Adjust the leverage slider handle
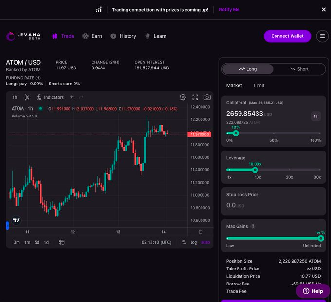This screenshot has width=331, height=302. tap(255, 170)
